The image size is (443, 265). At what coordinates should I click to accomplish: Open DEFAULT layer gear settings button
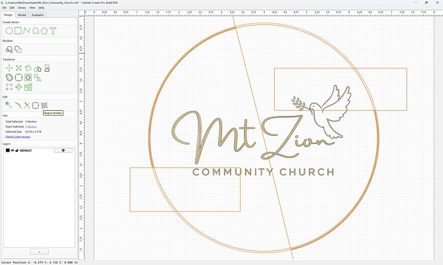click(x=63, y=150)
